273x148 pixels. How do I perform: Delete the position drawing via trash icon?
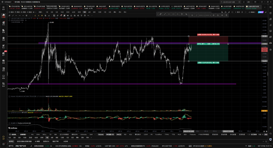tap(226, 15)
